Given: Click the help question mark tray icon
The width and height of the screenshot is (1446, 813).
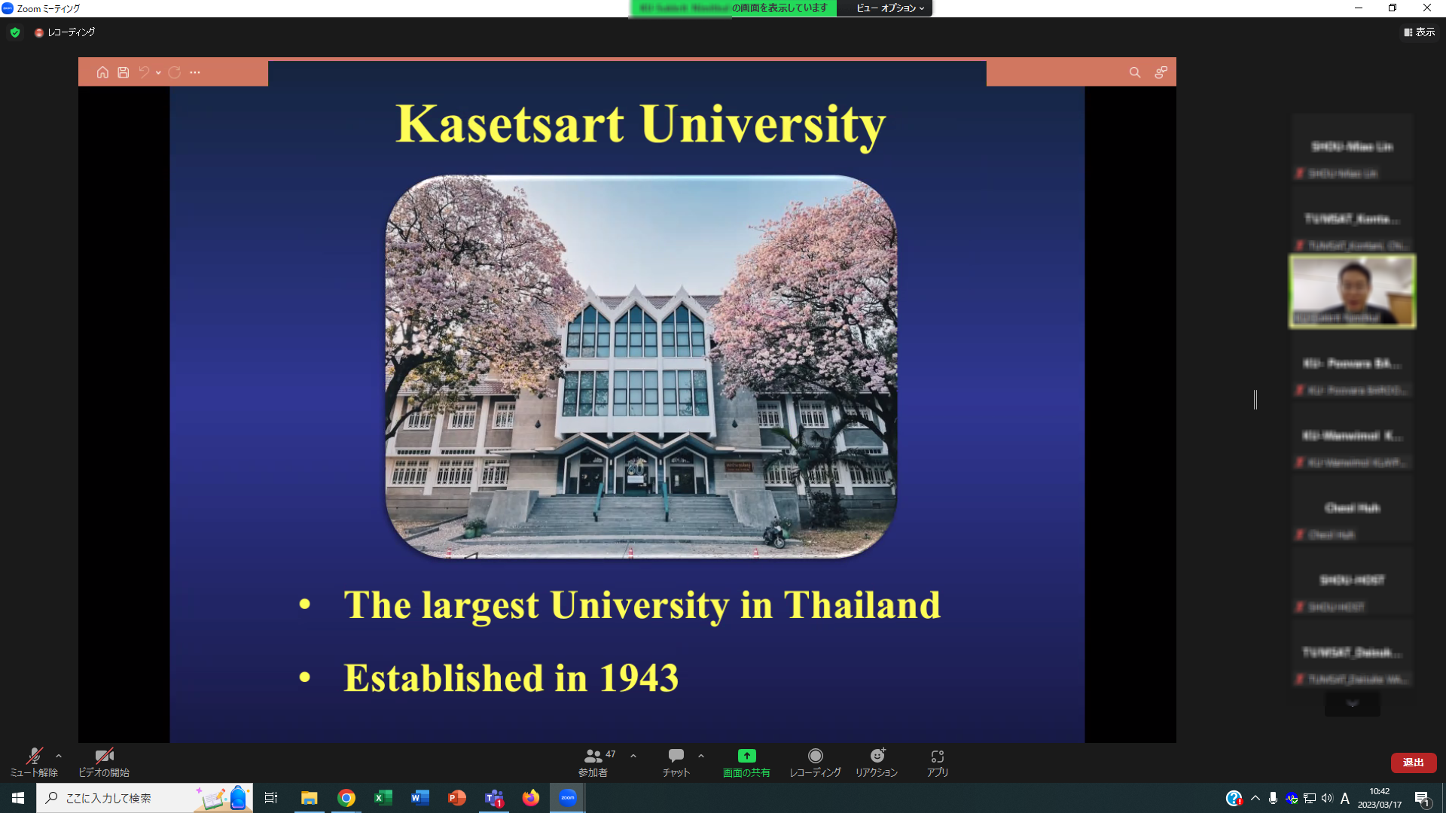Looking at the screenshot, I should (x=1234, y=798).
